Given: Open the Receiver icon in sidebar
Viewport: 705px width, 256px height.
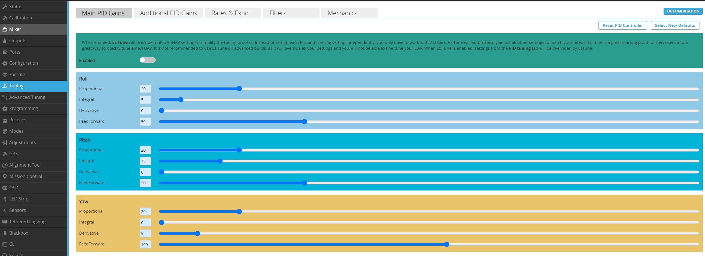Looking at the screenshot, I should 5,120.
